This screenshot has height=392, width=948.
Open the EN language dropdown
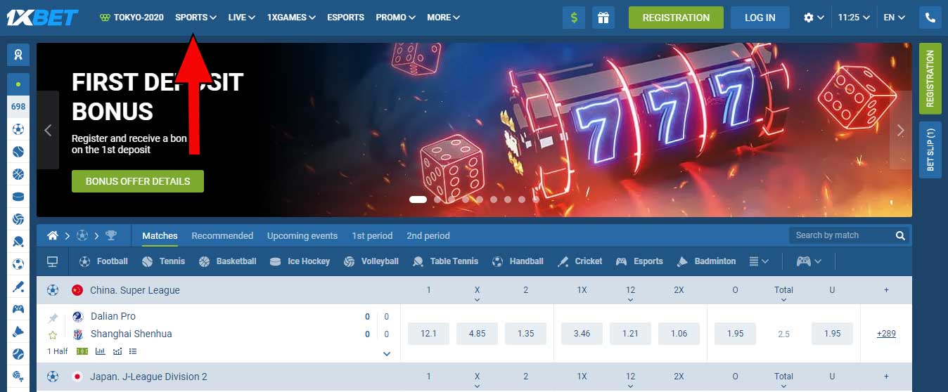coord(894,18)
